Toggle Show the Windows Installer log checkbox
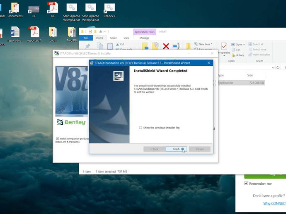The height and width of the screenshot is (214, 286). pos(141,128)
